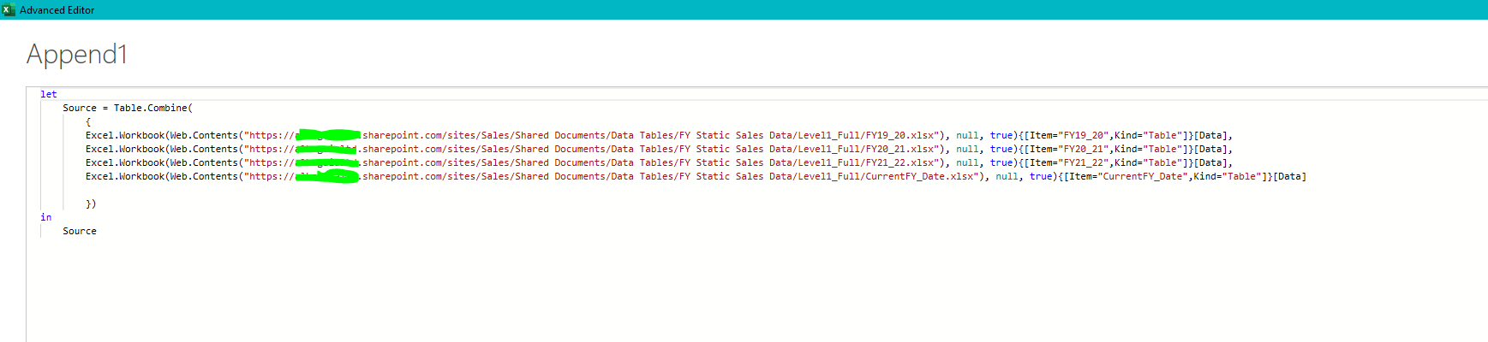The height and width of the screenshot is (342, 1488).
Task: Click the 'in' keyword in code
Action: 46,217
